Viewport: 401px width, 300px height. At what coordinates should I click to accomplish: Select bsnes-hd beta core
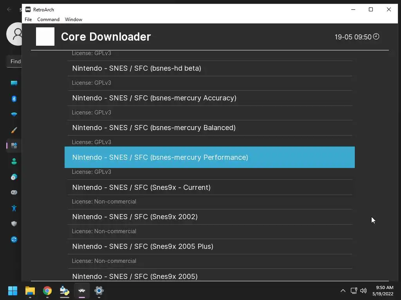pos(210,68)
